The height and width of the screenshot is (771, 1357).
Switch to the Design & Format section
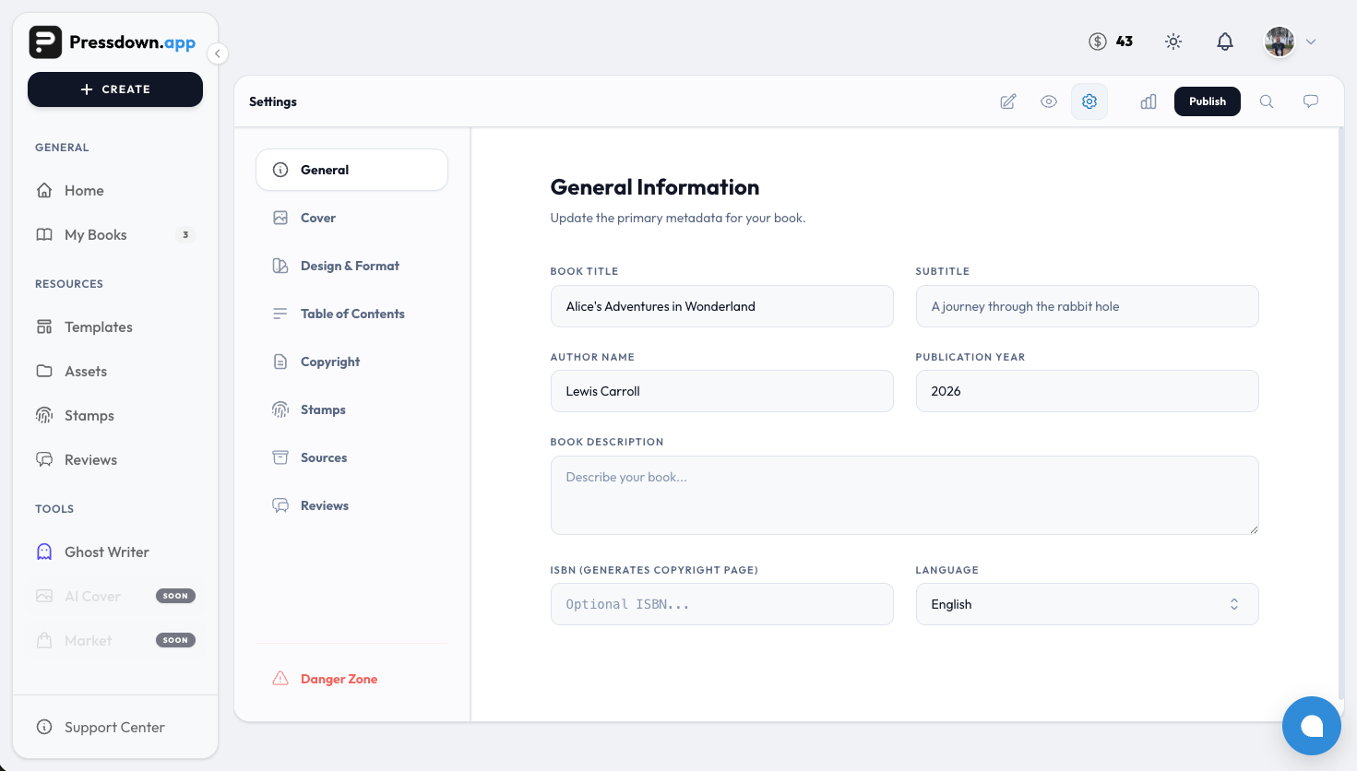pyautogui.click(x=351, y=266)
